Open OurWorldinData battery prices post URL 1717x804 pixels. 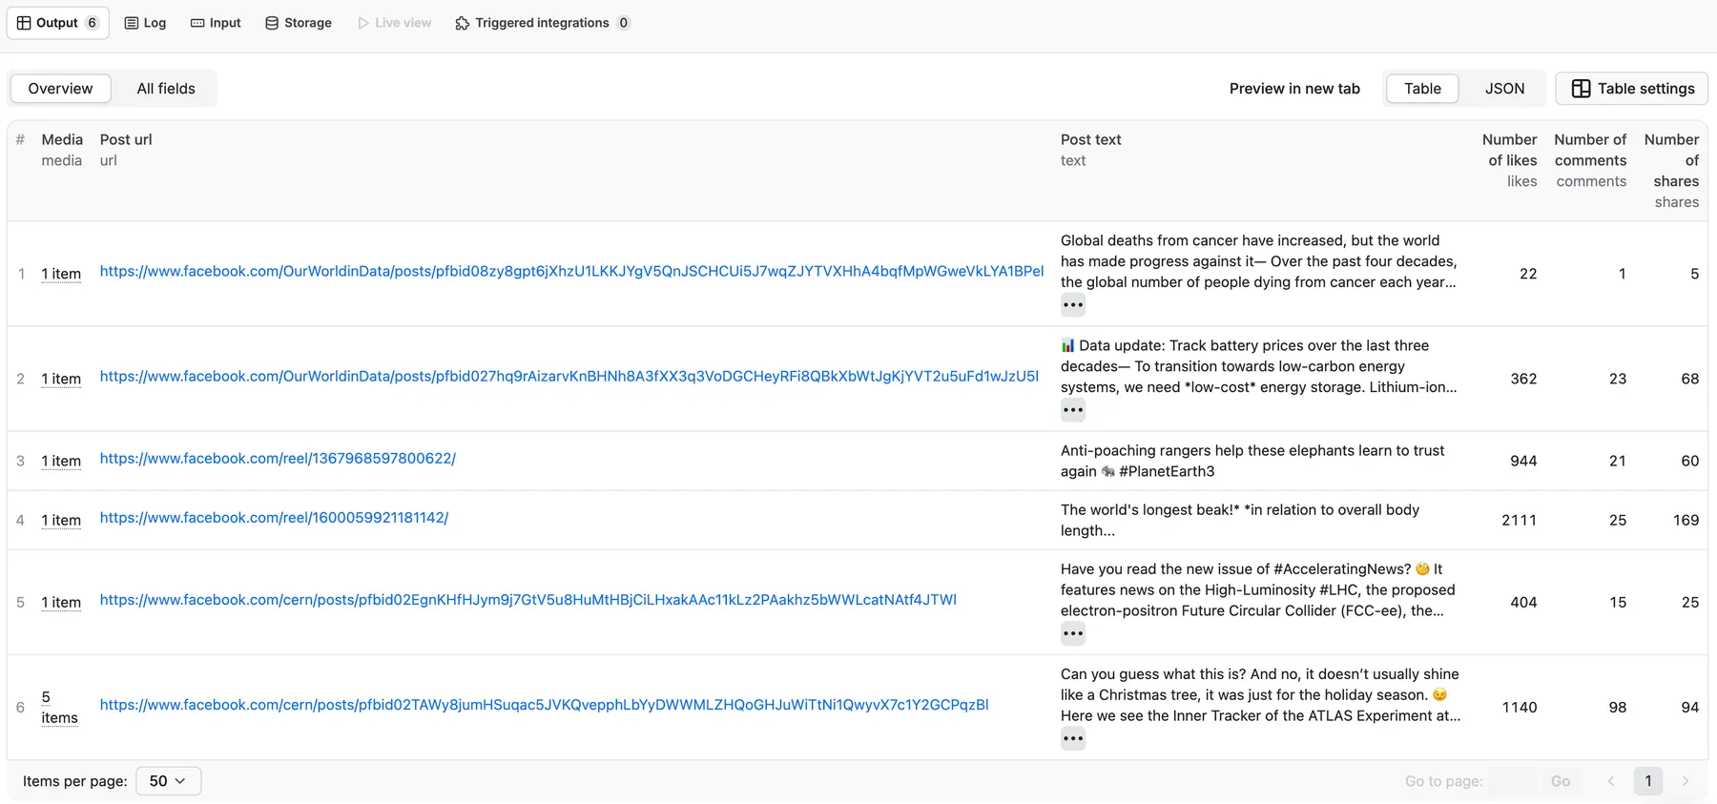click(x=569, y=376)
